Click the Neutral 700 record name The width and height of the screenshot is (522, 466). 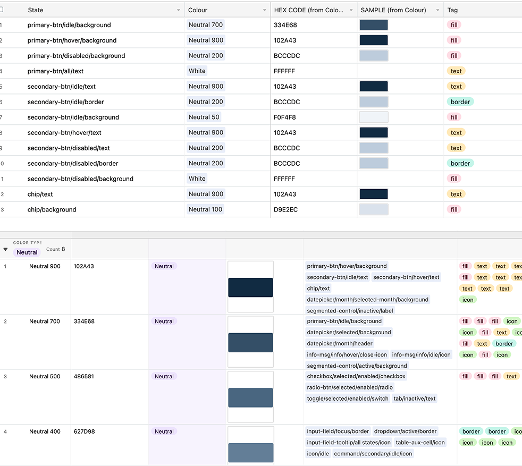point(45,321)
